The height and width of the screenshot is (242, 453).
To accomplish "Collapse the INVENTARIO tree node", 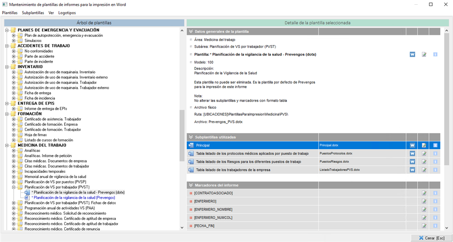I will point(7,67).
